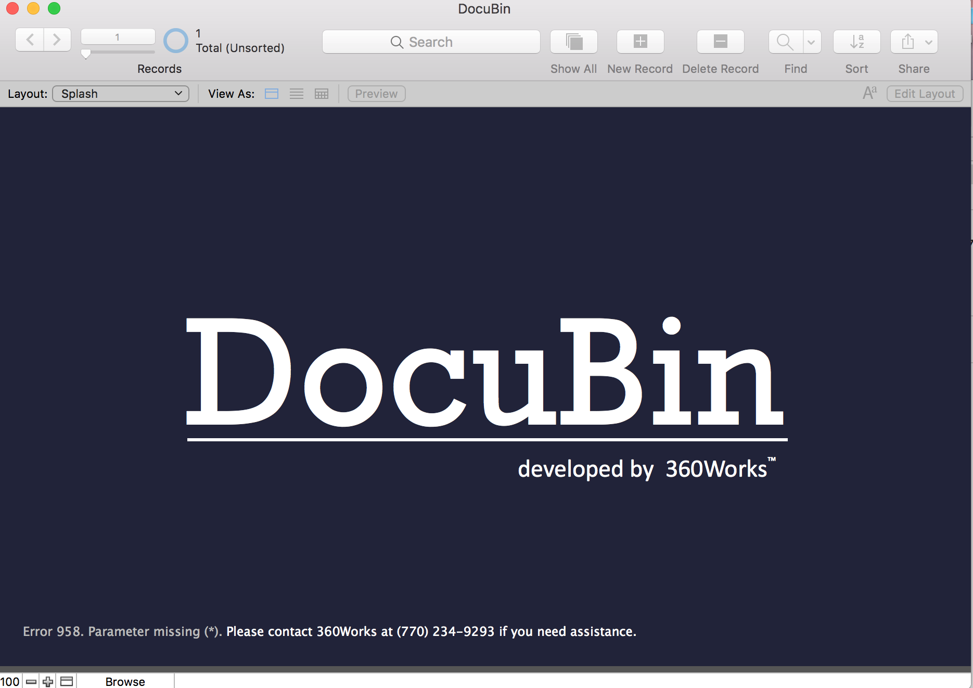Click the zoom percentage 100 field
The width and height of the screenshot is (973, 688).
pos(10,681)
